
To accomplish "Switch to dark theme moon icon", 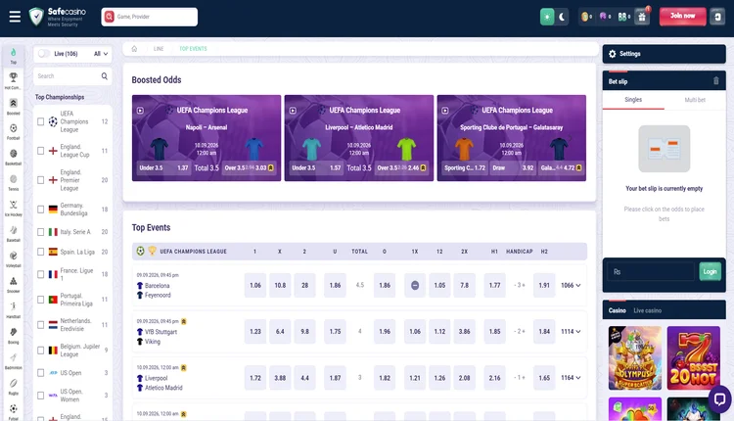I will pyautogui.click(x=562, y=17).
